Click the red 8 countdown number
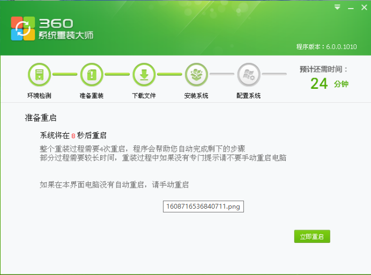Image resolution: width=371 pixels, height=275 pixels. 73,136
